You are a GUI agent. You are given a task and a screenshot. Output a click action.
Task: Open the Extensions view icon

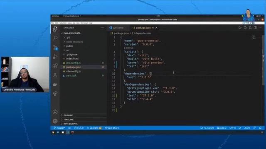tap(55, 66)
